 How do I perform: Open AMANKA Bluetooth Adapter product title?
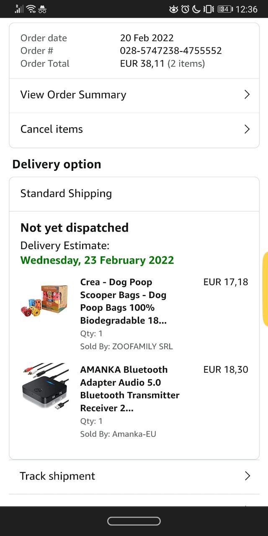(x=129, y=389)
